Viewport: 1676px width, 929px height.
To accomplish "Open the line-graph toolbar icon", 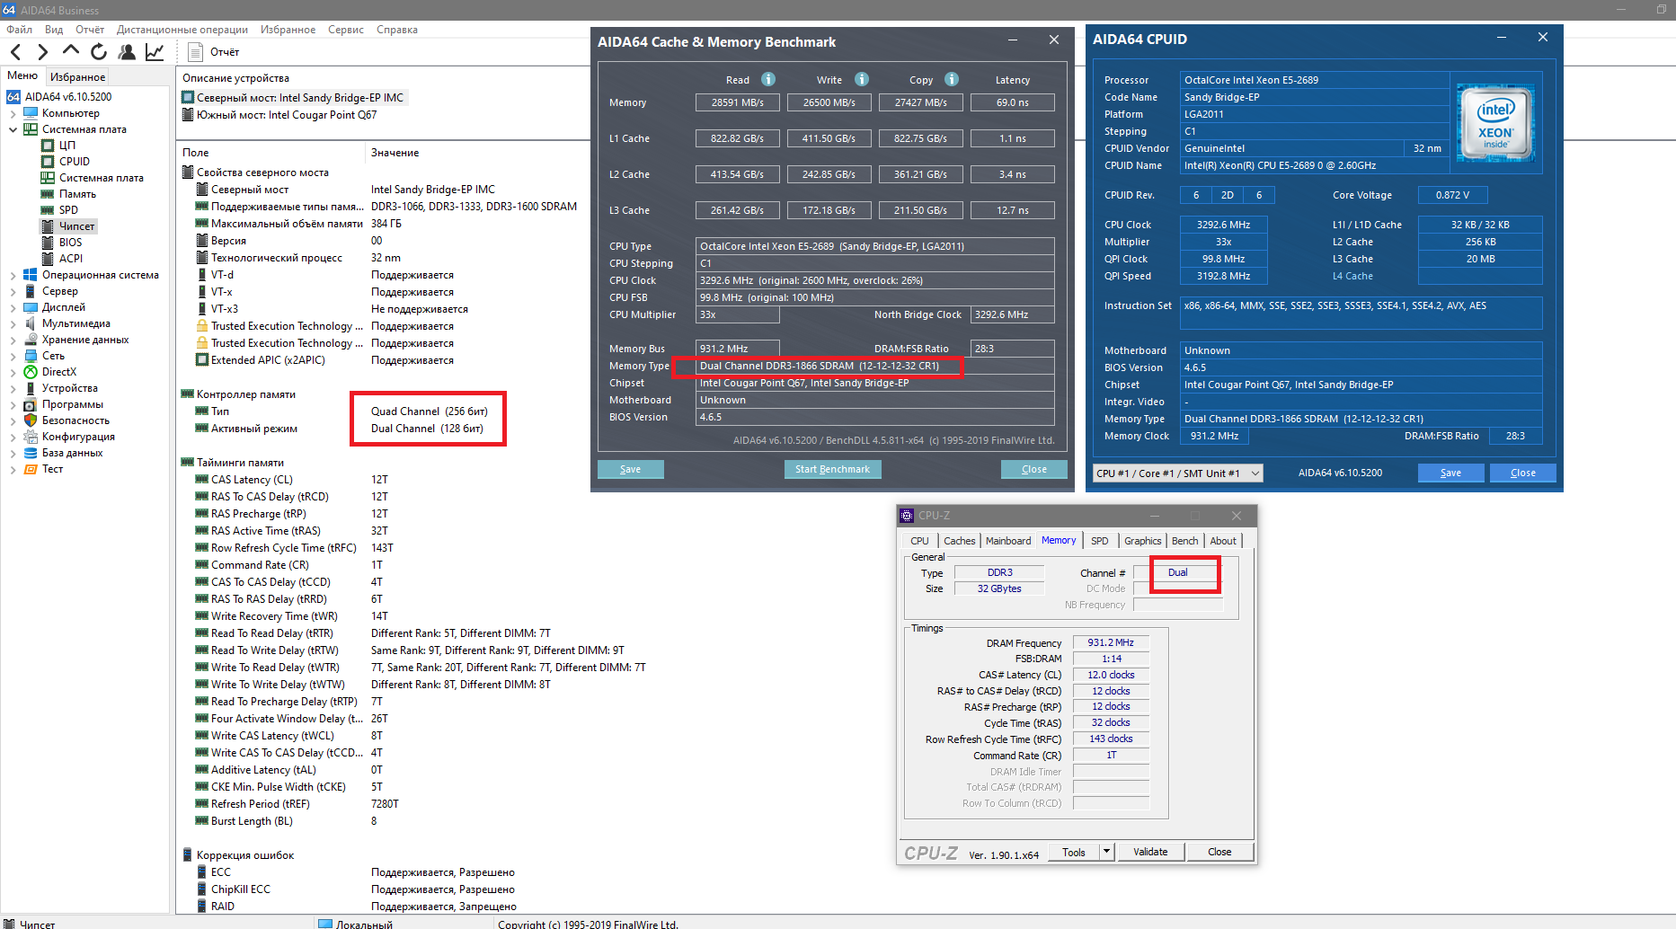I will pos(155,52).
